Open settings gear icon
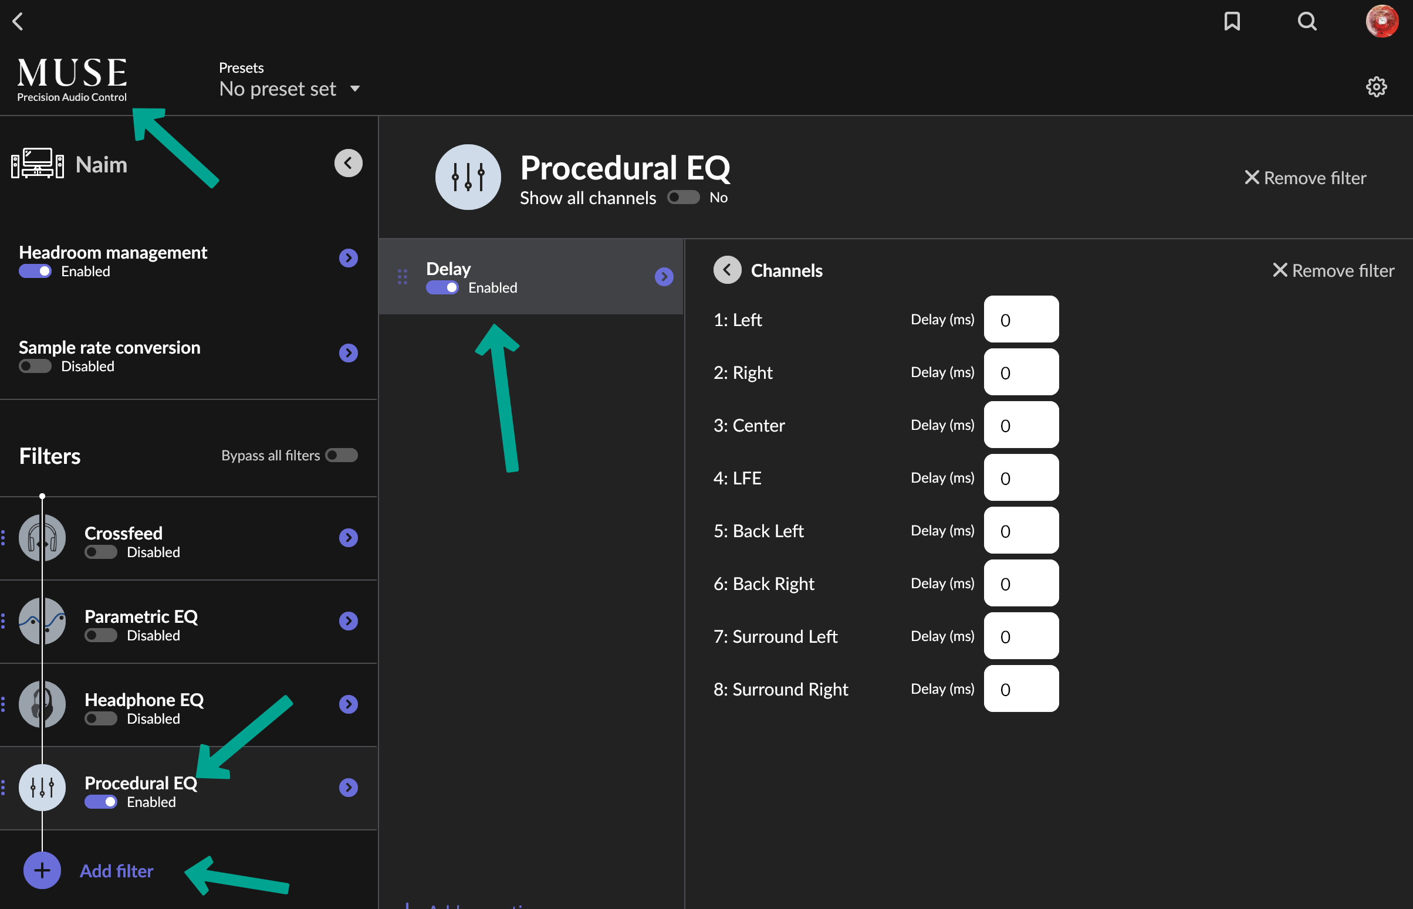 point(1376,87)
